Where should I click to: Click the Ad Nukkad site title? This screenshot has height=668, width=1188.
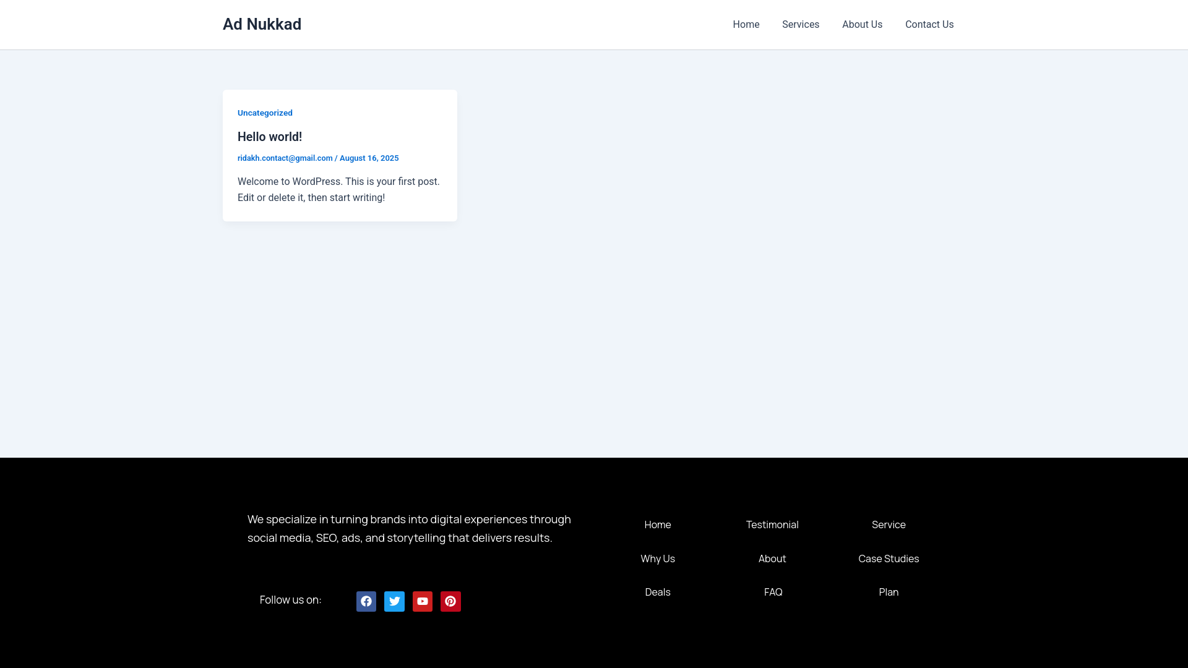262,24
